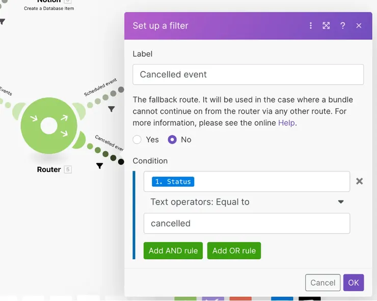The width and height of the screenshot is (377, 301).
Task: Select No for fallback route
Action: coord(172,139)
